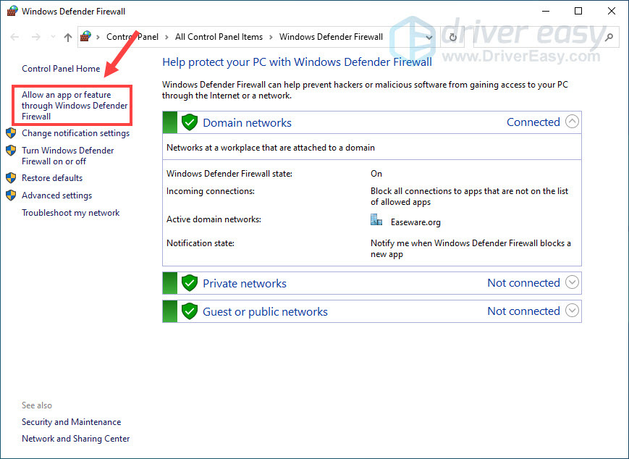Click All Control Panel Items breadcrumb

coord(219,37)
